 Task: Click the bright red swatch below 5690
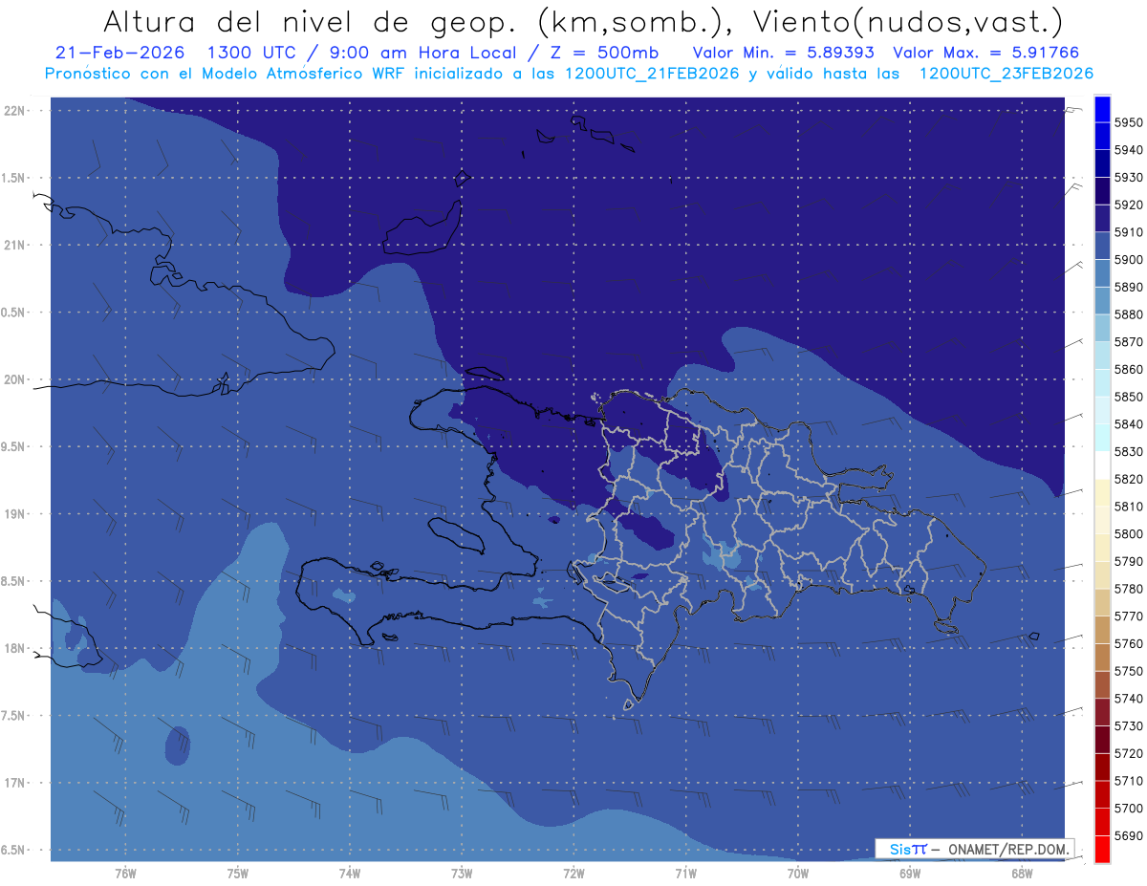[x=1102, y=849]
